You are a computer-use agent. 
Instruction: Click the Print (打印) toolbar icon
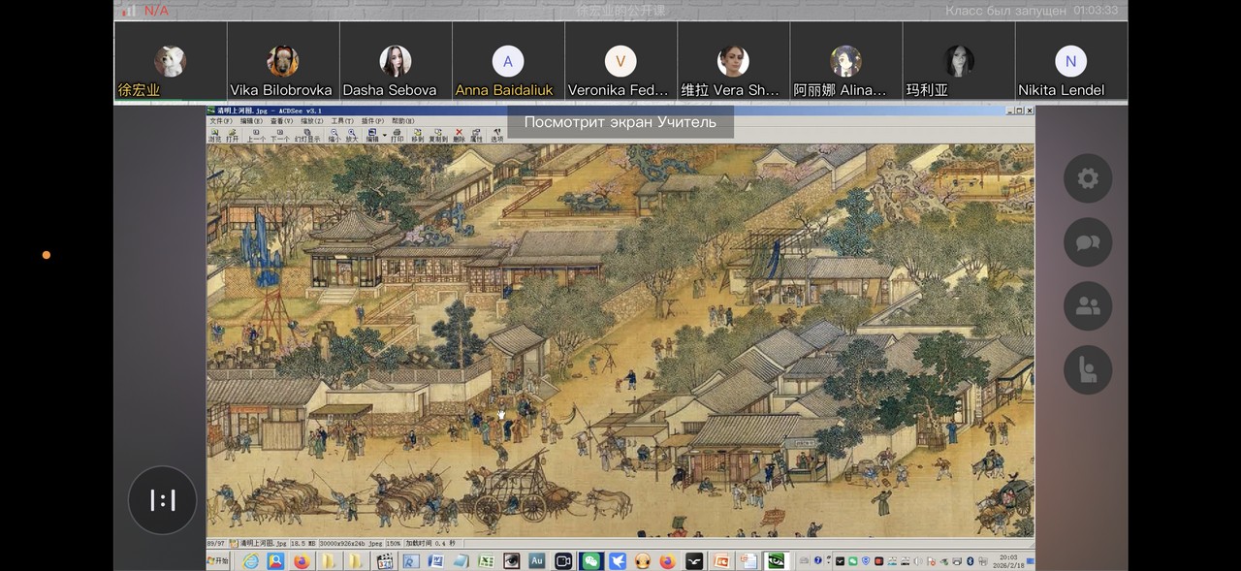pos(397,135)
